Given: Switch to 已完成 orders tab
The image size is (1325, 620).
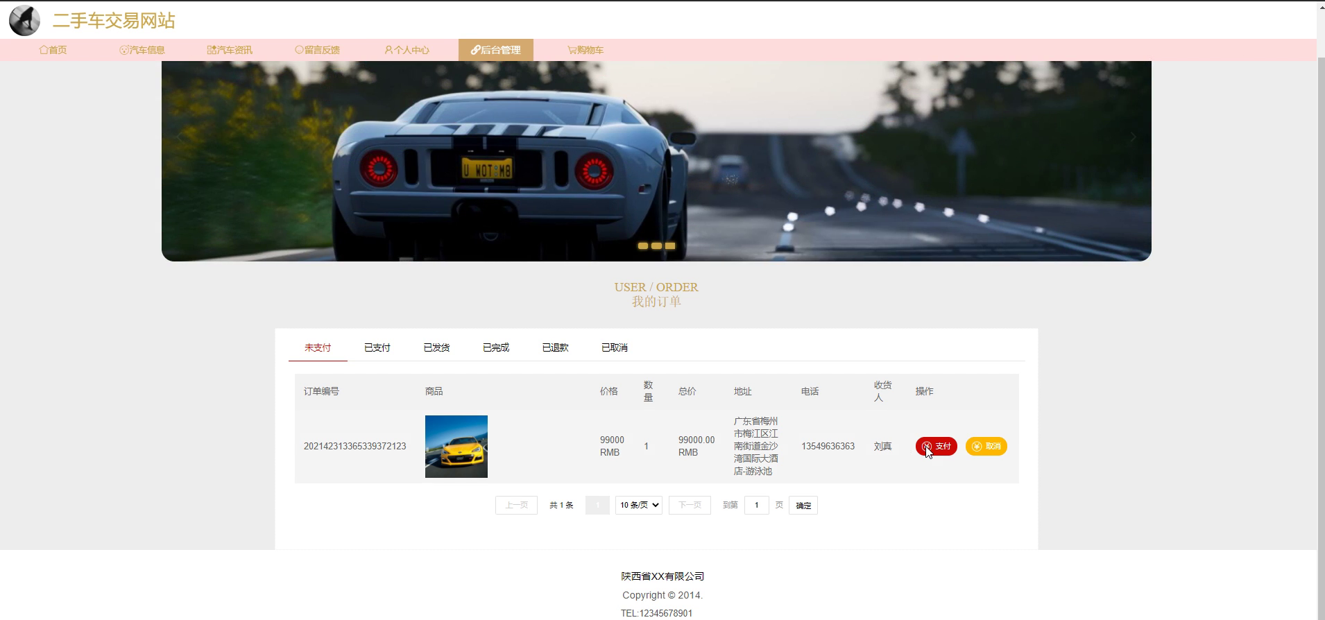Looking at the screenshot, I should 496,347.
